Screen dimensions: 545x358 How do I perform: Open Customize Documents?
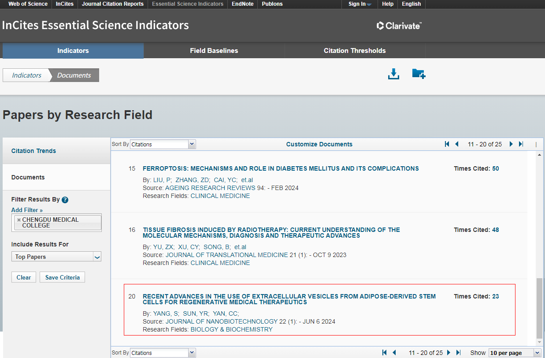[x=319, y=144]
